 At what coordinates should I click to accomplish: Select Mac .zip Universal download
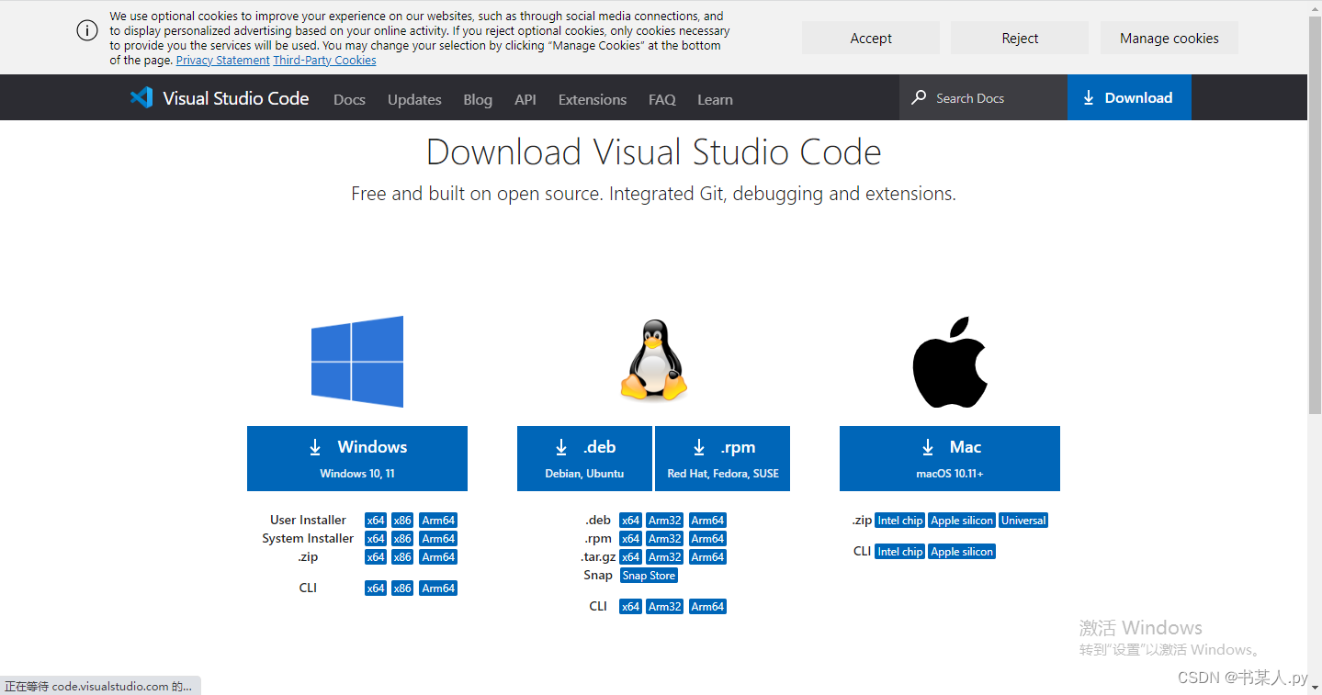[x=1023, y=521]
